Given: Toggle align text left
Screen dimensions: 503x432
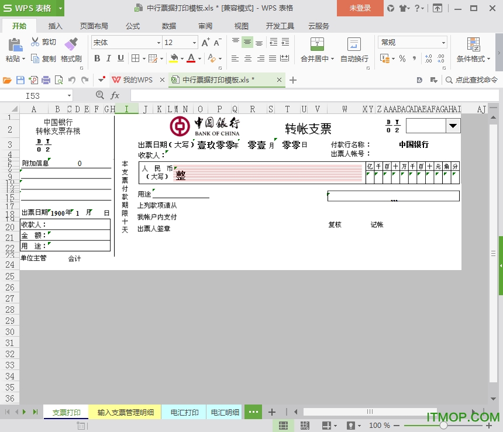Looking at the screenshot, I should (235, 58).
